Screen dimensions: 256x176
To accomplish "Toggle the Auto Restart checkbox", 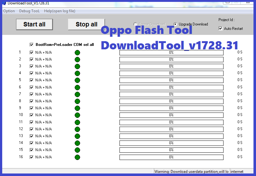I will [220, 29].
